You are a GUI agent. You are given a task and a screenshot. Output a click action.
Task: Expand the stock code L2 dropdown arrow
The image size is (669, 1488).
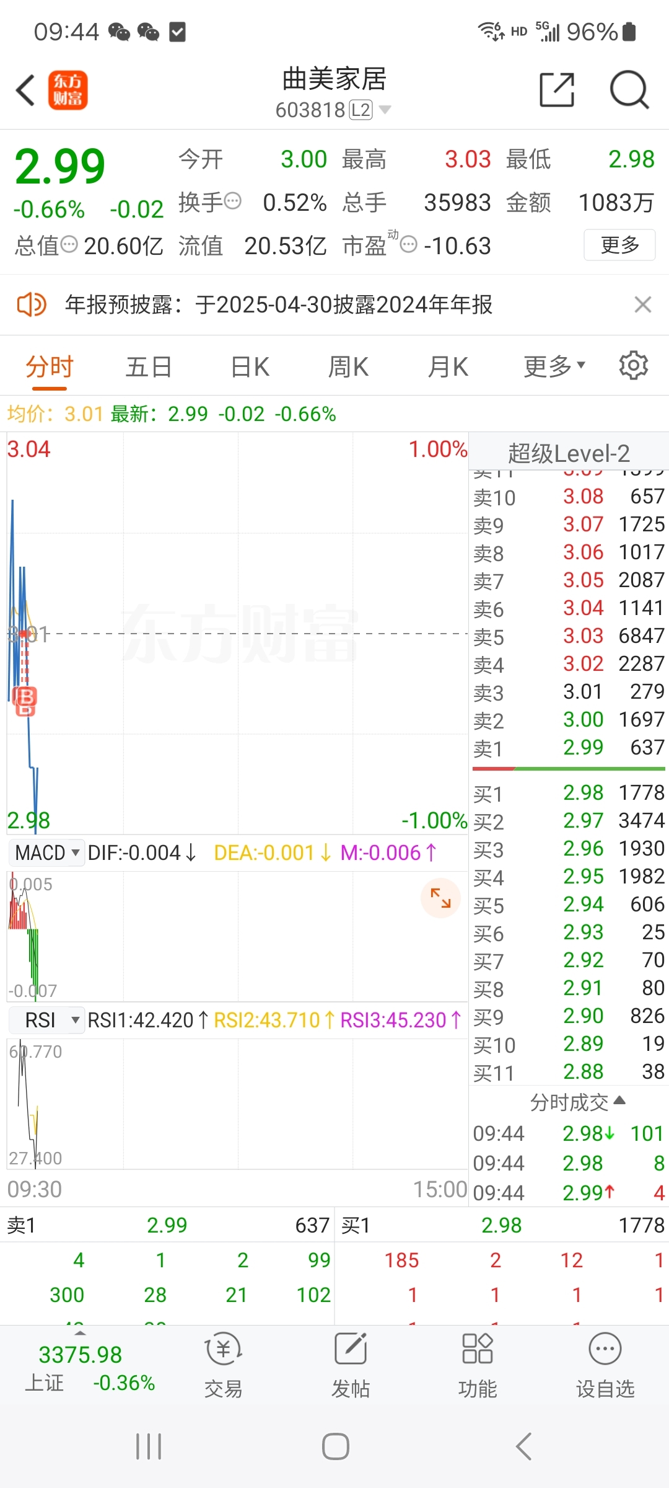click(385, 110)
